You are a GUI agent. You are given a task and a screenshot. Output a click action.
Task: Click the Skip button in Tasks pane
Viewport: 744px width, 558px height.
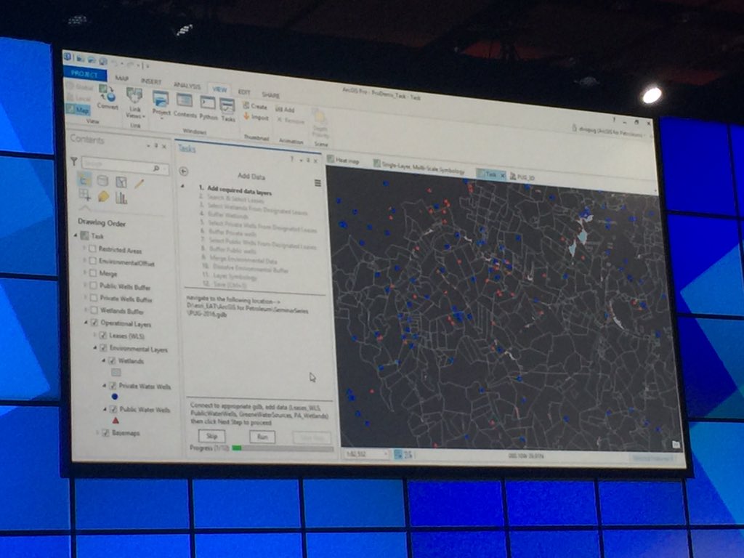coord(211,436)
